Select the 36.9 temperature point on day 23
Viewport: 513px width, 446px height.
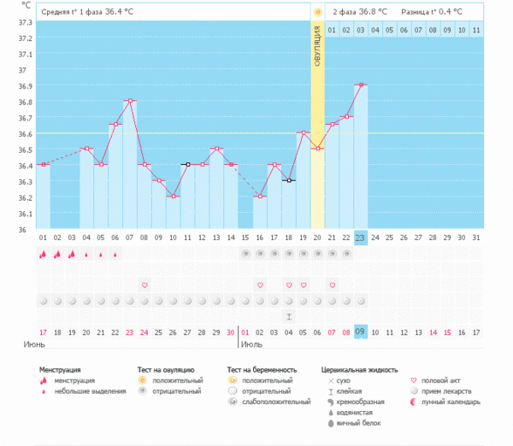click(361, 85)
